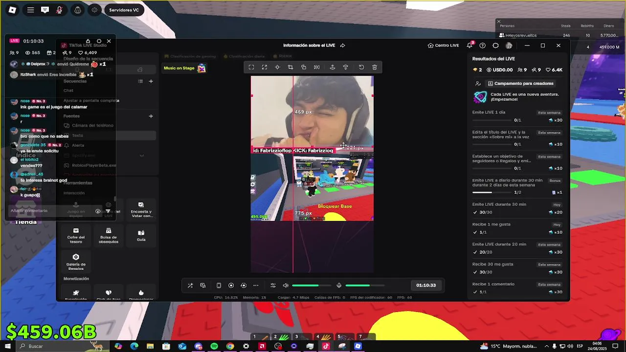
Task: Click 'Recibe 30 me gusta' task
Action: [517, 268]
